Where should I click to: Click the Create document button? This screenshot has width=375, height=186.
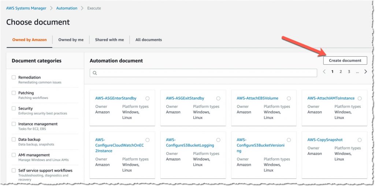pos(345,60)
